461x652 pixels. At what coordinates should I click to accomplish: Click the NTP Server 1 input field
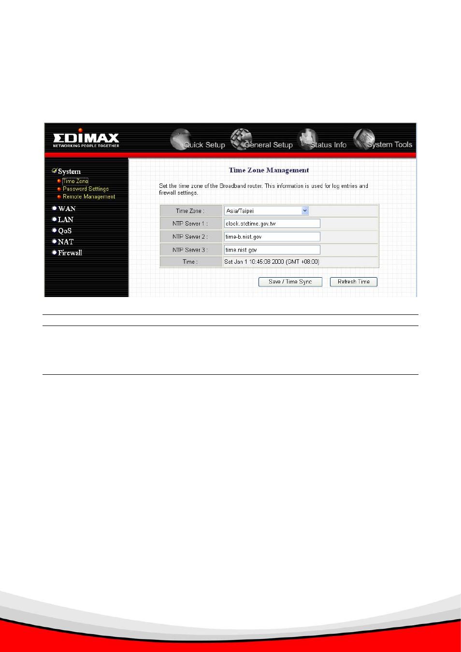(272, 224)
